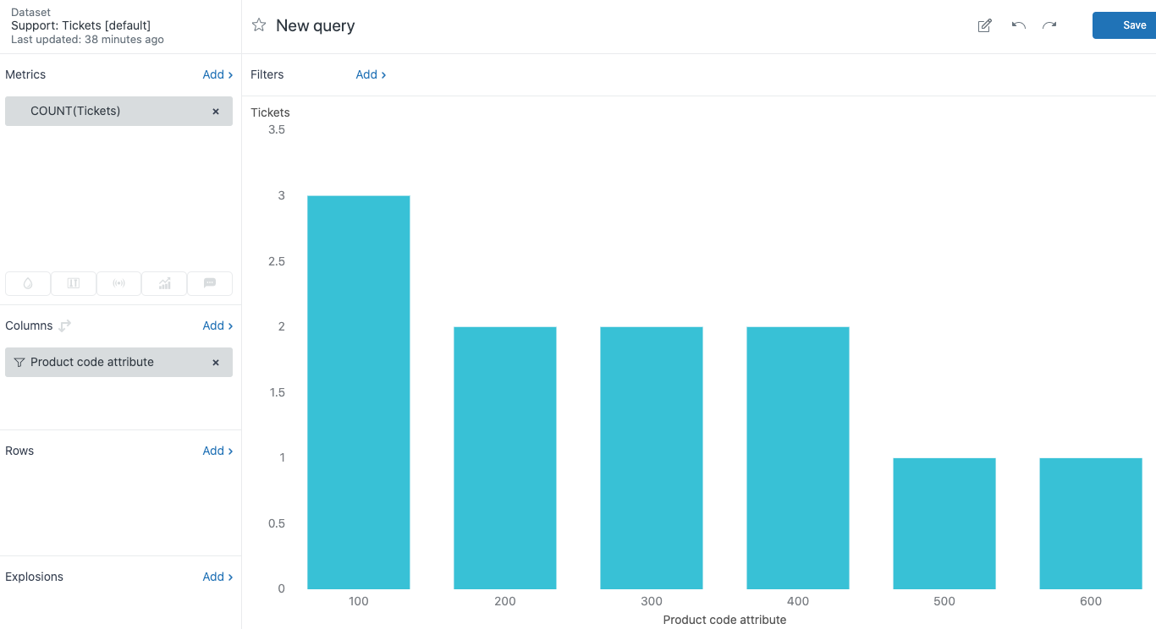Screen dimensions: 1156x629
Task: Click the trend line chart icon button
Action: 164,283
